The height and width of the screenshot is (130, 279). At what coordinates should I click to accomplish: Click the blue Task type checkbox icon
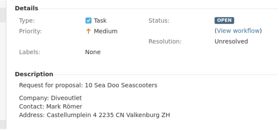pos(88,21)
